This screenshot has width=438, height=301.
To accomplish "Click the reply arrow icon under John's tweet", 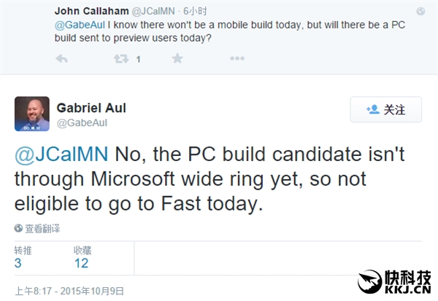I will click(62, 59).
